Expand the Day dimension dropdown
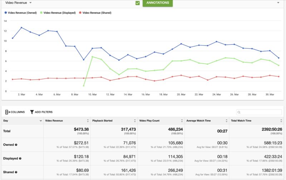 pos(41,121)
